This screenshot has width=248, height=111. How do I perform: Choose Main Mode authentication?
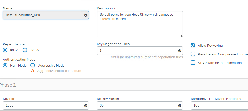coord(5,65)
